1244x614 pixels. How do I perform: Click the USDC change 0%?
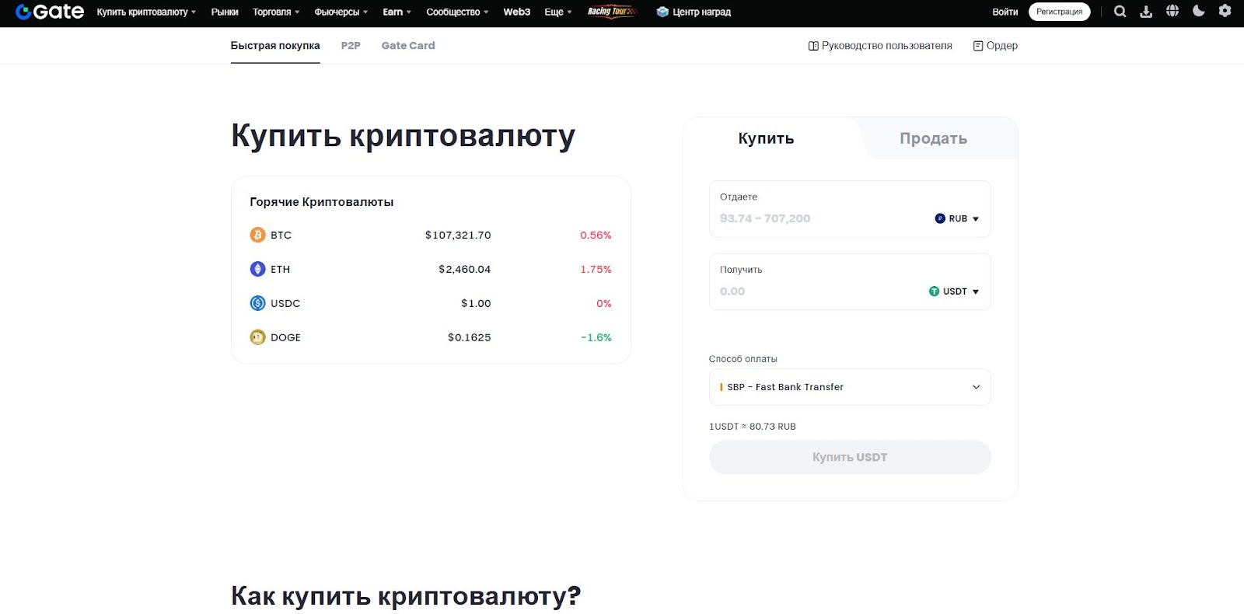click(x=604, y=303)
